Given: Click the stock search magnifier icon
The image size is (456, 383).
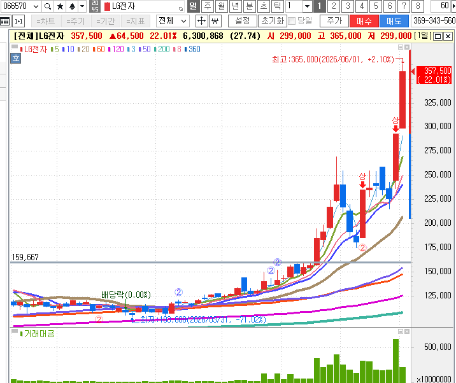Looking at the screenshot, I should pos(48,6).
